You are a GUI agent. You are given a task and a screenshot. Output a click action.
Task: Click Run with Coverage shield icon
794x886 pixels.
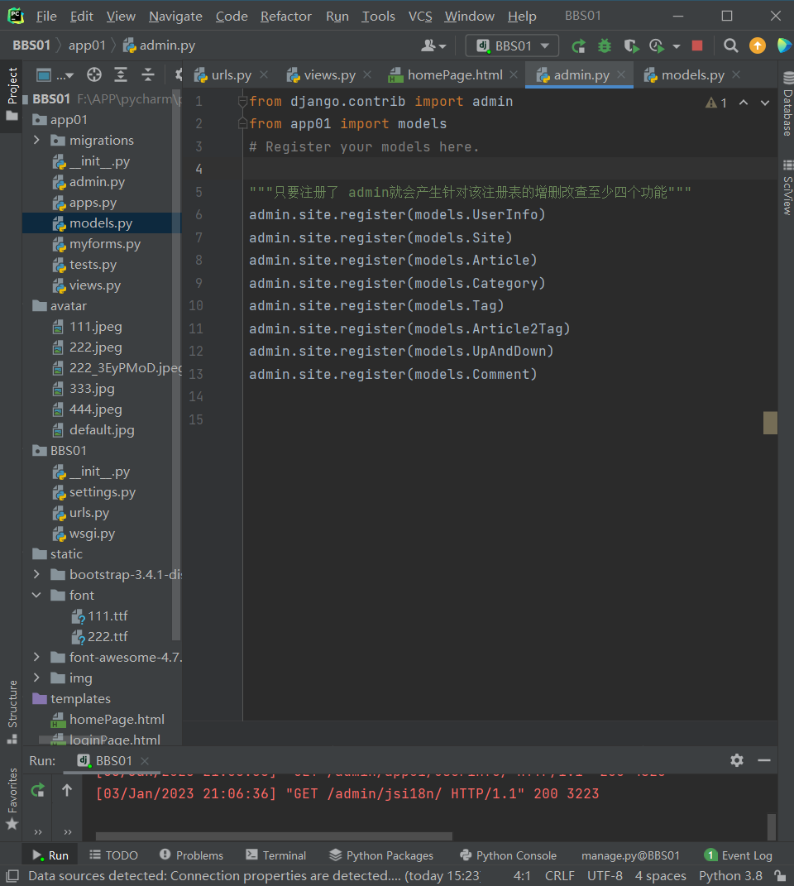click(631, 46)
